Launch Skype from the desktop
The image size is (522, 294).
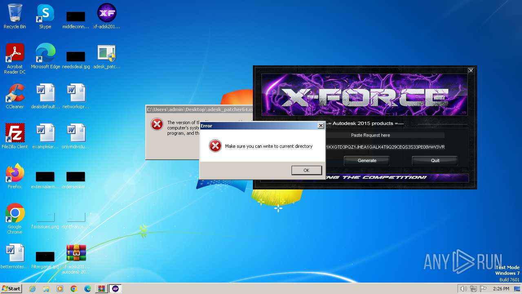(45, 16)
